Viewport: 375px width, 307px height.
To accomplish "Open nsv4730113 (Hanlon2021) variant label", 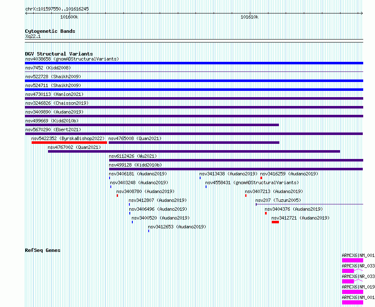I will [54, 94].
